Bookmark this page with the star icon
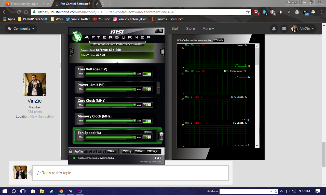 point(248,12)
